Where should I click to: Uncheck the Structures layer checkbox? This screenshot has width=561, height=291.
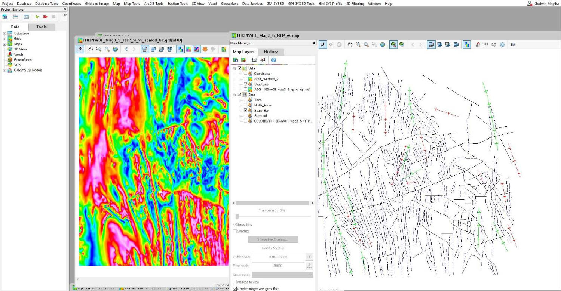click(x=245, y=84)
